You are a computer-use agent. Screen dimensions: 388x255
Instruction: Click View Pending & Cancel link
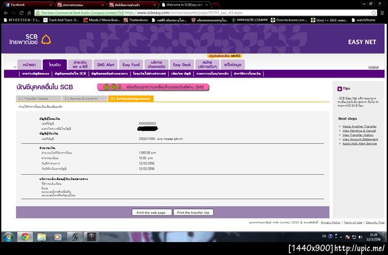(x=359, y=130)
